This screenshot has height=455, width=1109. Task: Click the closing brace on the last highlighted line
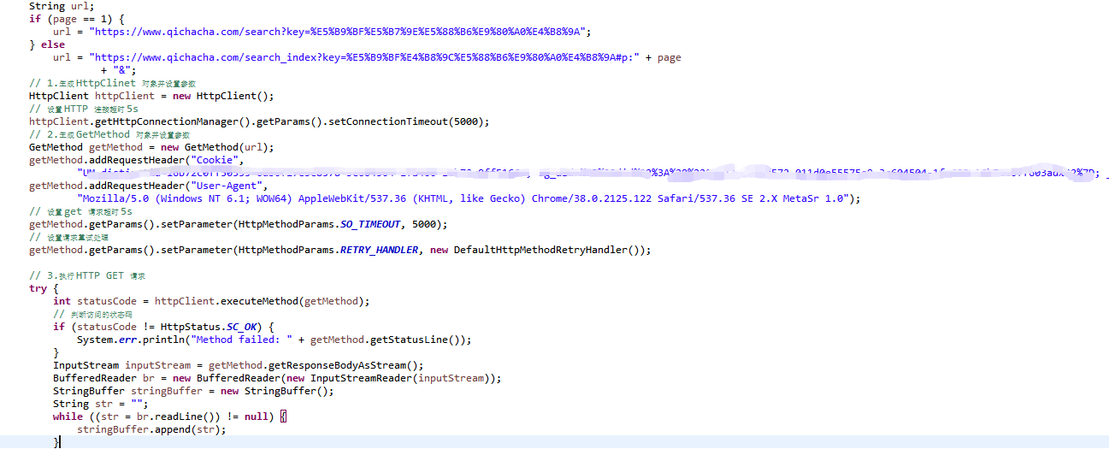tap(56, 442)
